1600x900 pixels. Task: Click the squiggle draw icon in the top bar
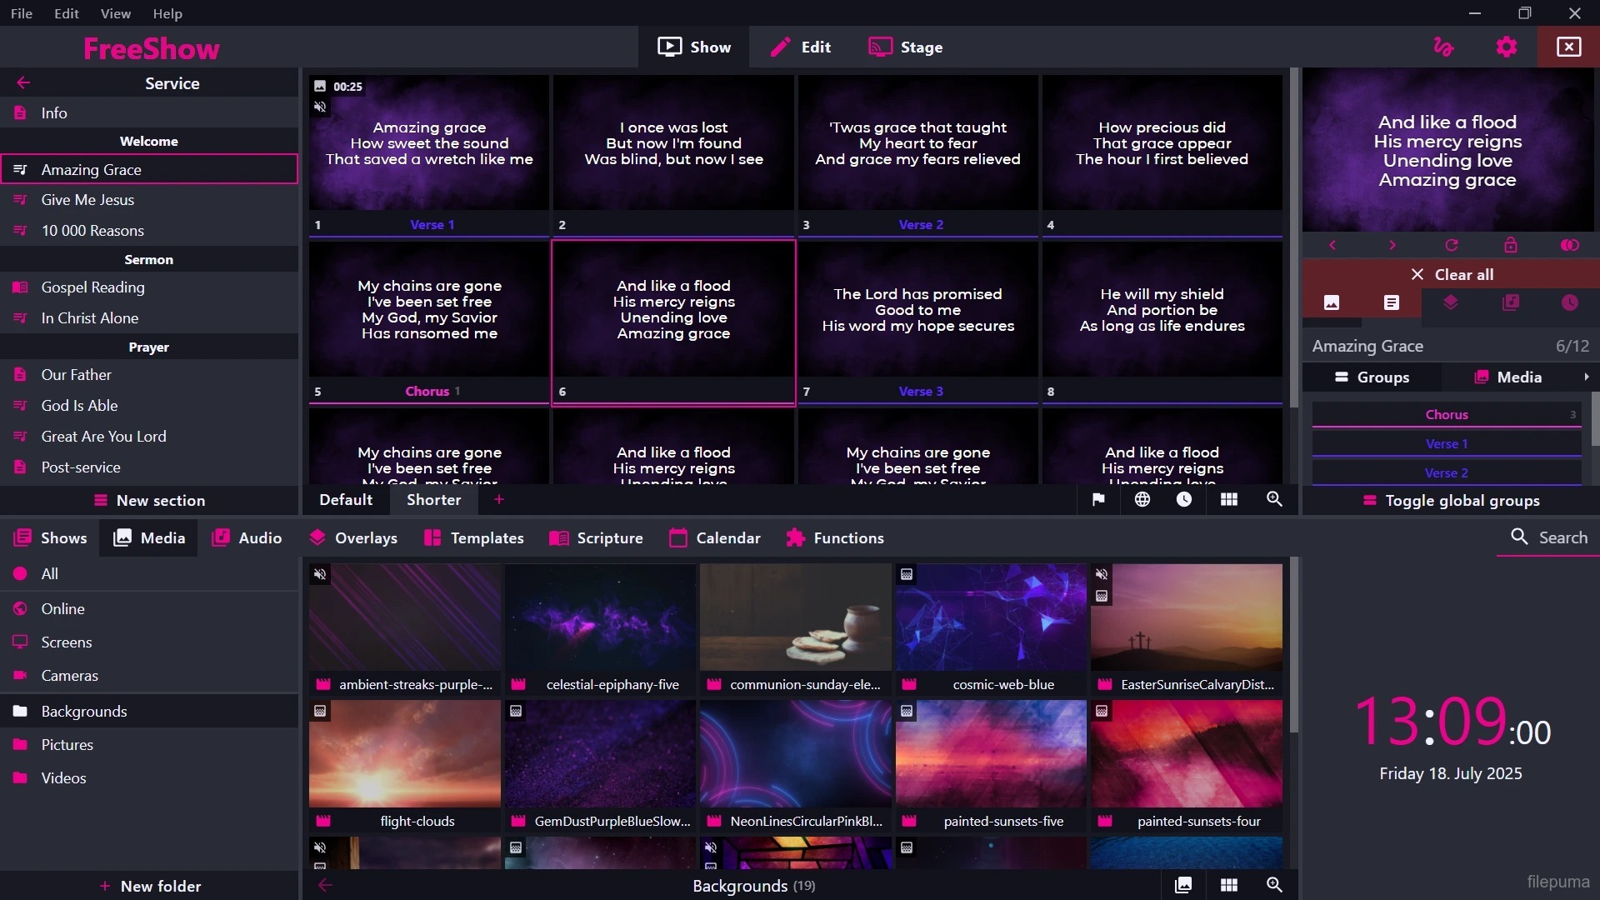1443,47
